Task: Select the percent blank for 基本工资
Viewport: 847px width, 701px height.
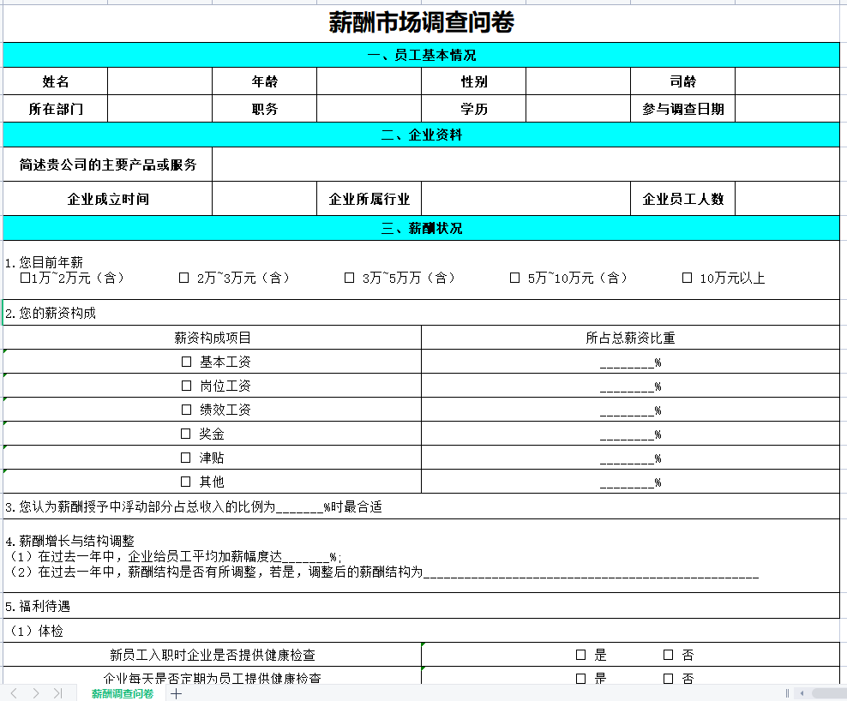Action: tap(630, 362)
